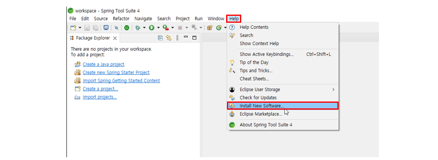
Task: Select Check for Updates
Action: click(283, 98)
